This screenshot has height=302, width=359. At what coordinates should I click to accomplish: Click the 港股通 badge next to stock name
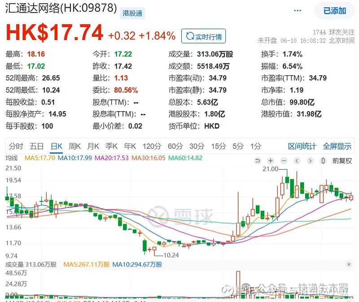132,13
